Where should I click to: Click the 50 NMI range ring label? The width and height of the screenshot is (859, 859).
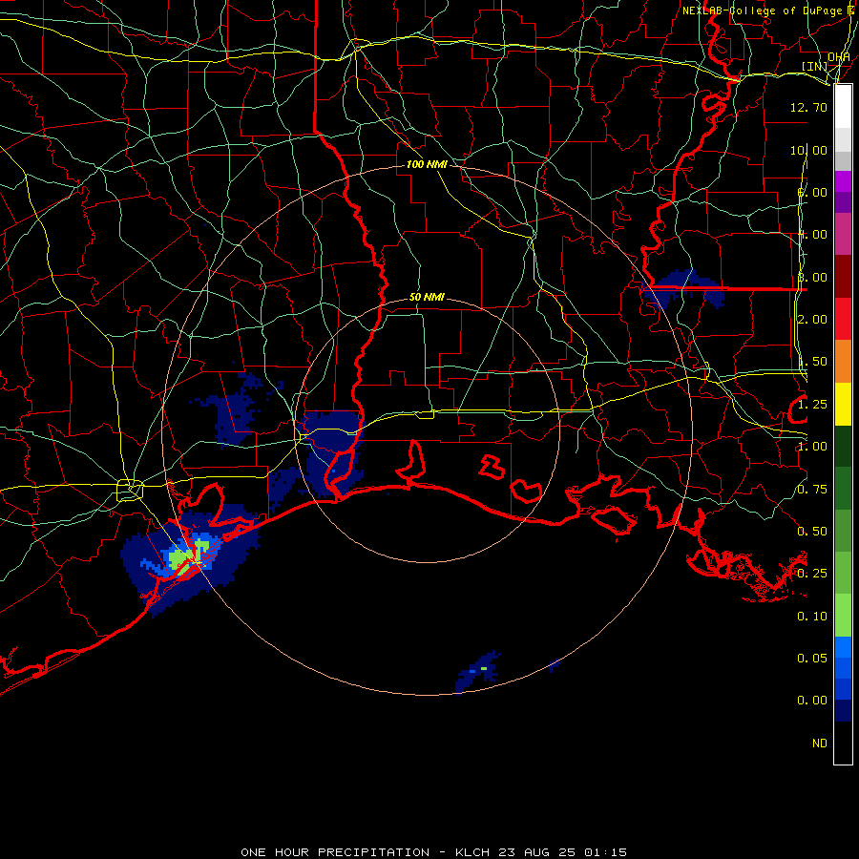tap(427, 298)
